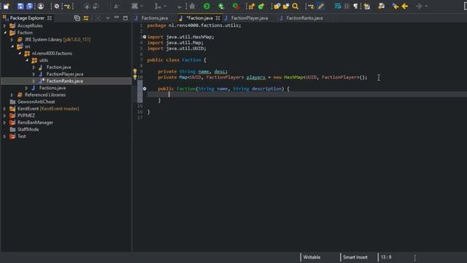This screenshot has height=263, width=467.
Task: Click the Smart Insert status field
Action: point(355,257)
